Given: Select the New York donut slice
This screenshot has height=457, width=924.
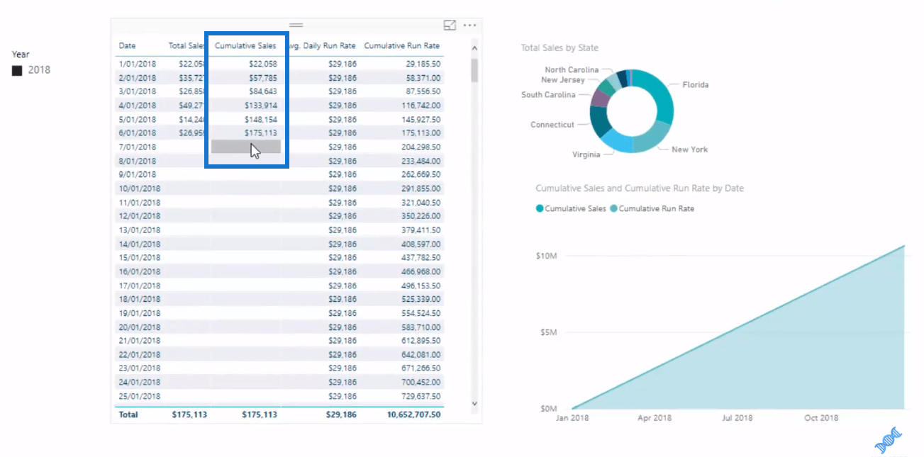Looking at the screenshot, I should (x=652, y=137).
